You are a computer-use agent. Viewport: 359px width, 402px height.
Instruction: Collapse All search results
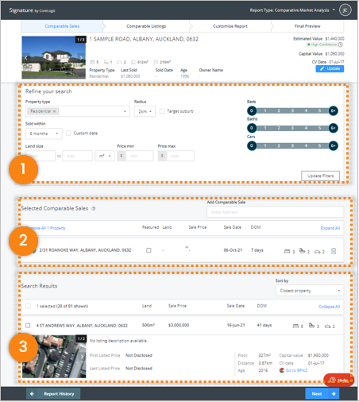click(329, 307)
